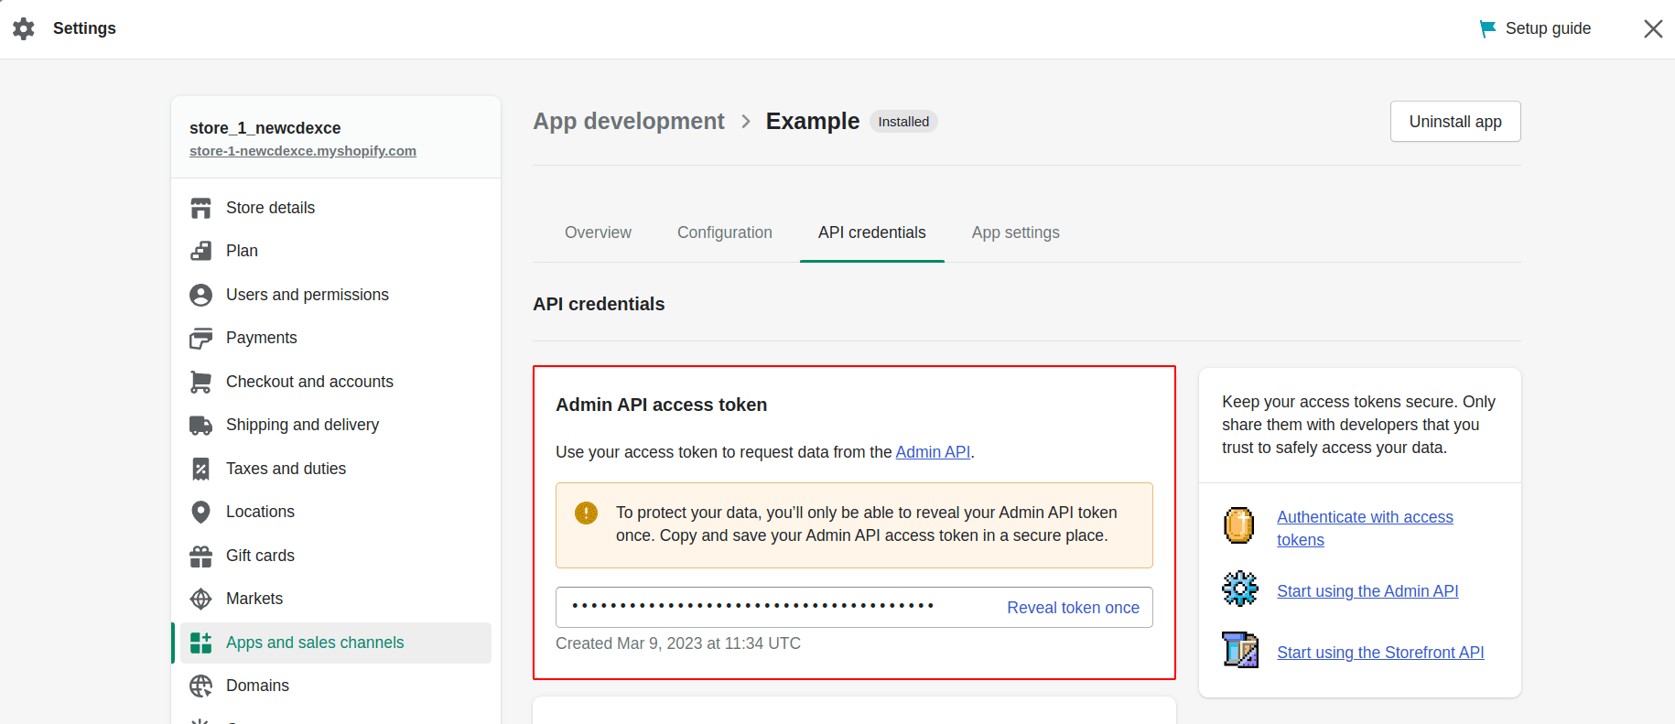1675x724 pixels.
Task: Close the settings page with X
Action: click(1653, 28)
